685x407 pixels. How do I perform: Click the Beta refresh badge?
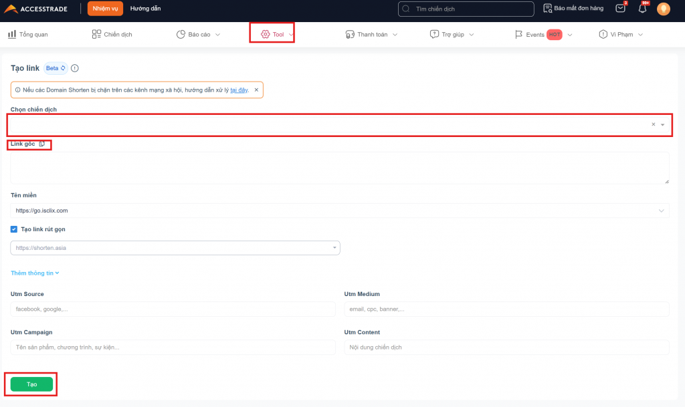[56, 68]
